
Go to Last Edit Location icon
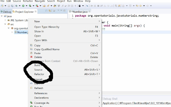137,6
